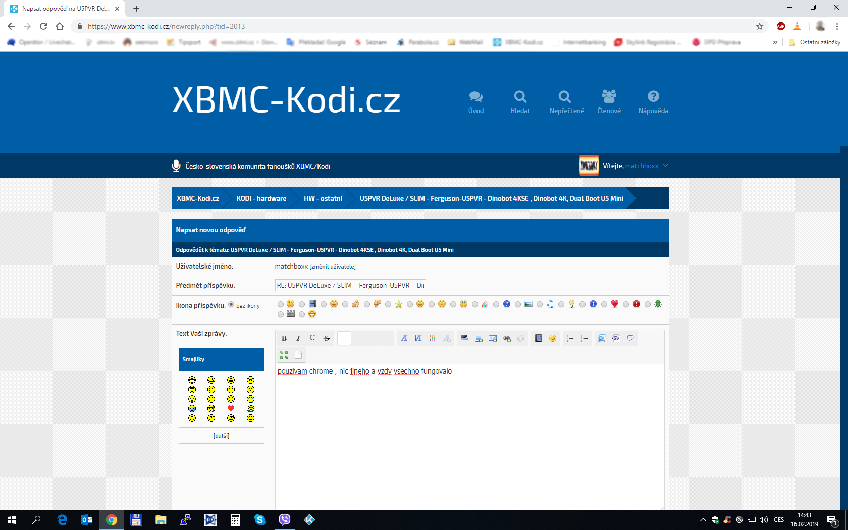Center-align the message text
The height and width of the screenshot is (530, 848).
tap(358, 338)
